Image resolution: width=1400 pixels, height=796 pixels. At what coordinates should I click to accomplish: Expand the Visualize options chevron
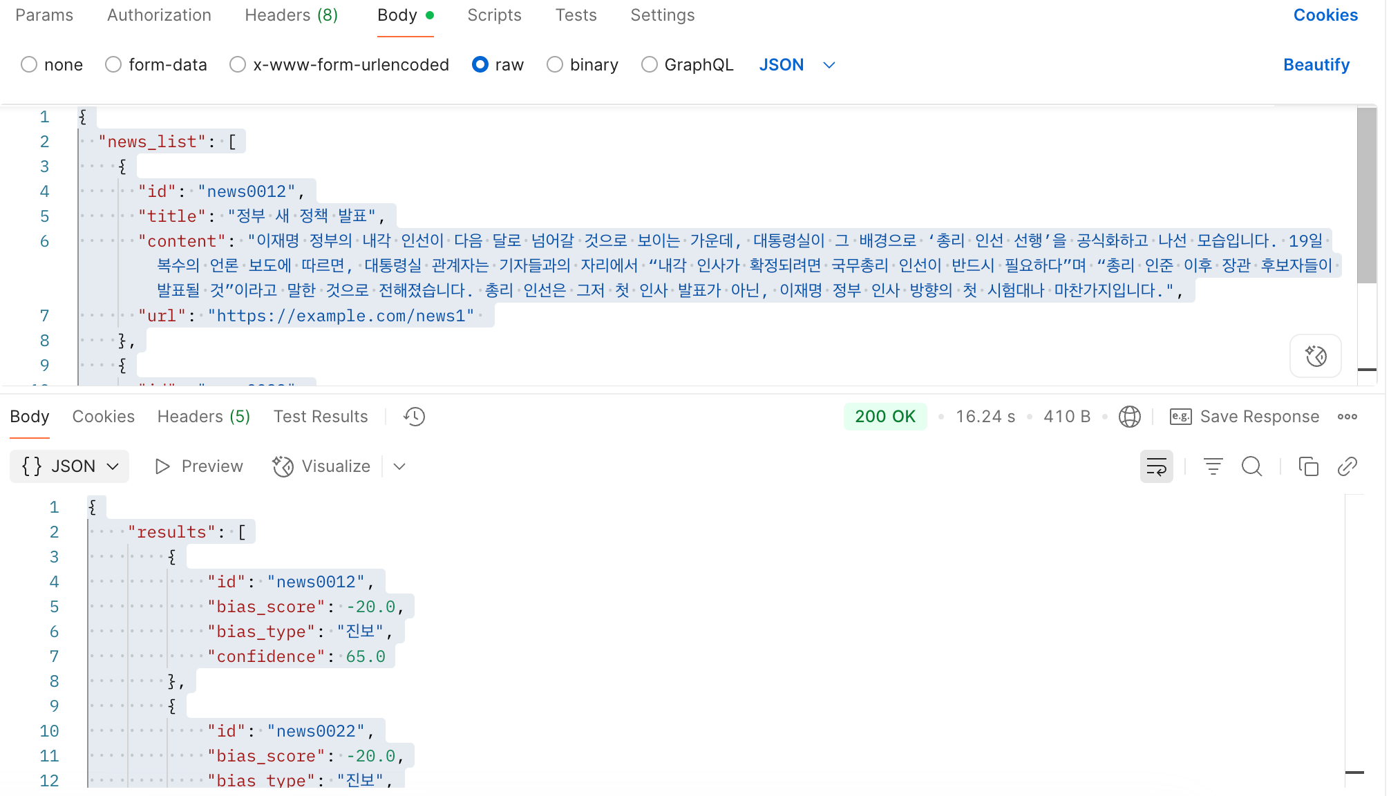click(x=399, y=467)
